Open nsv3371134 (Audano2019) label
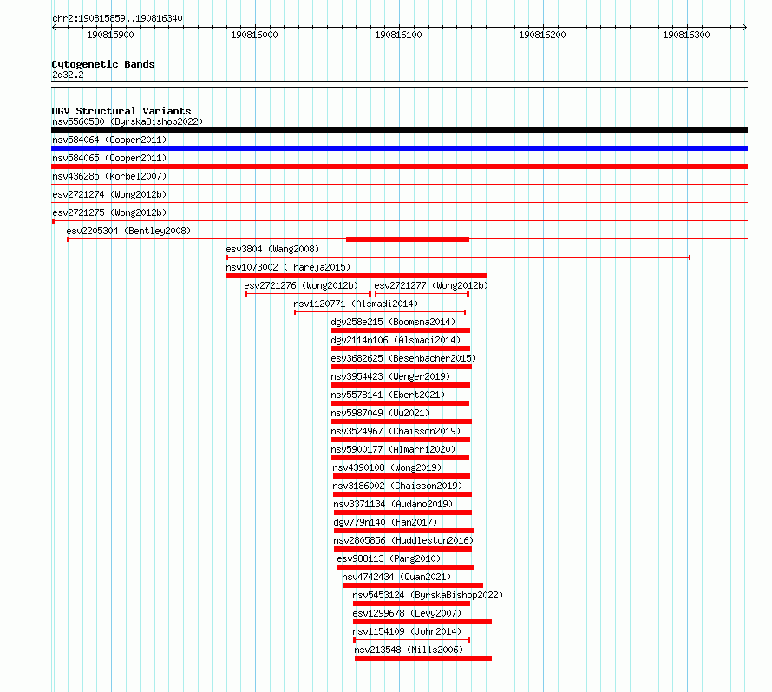Image resolution: width=772 pixels, height=692 pixels. coord(393,504)
